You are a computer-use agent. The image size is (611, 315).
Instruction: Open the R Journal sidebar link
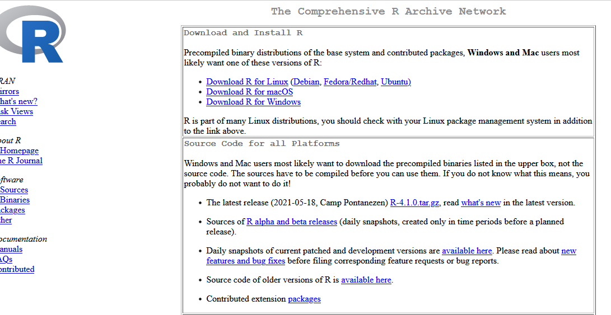point(21,161)
